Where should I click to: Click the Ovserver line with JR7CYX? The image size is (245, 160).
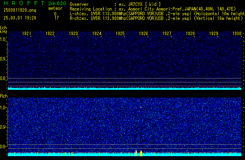point(115,4)
